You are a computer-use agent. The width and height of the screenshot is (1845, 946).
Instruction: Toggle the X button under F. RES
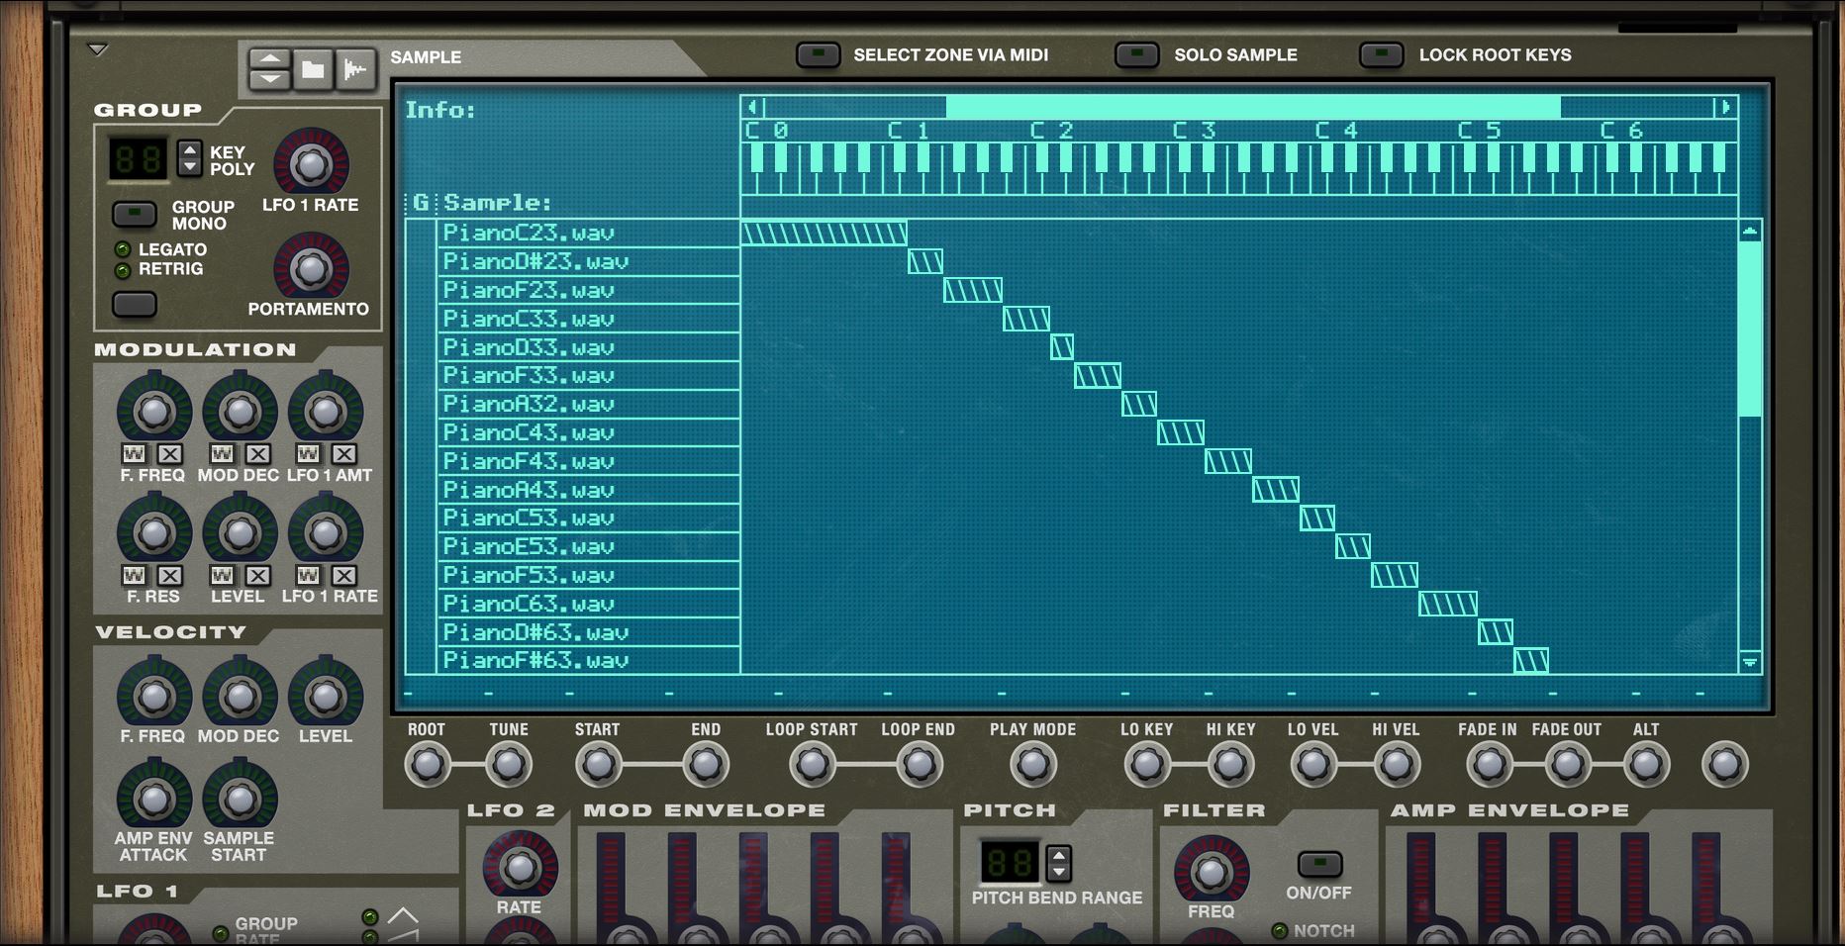point(170,576)
